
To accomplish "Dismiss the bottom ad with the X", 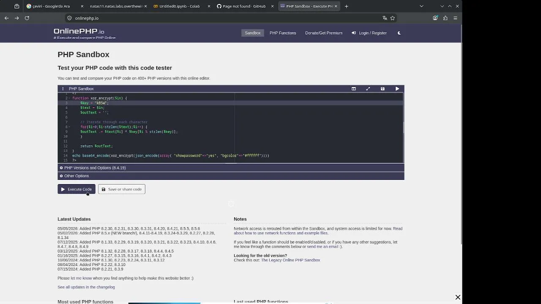I will click(458, 297).
